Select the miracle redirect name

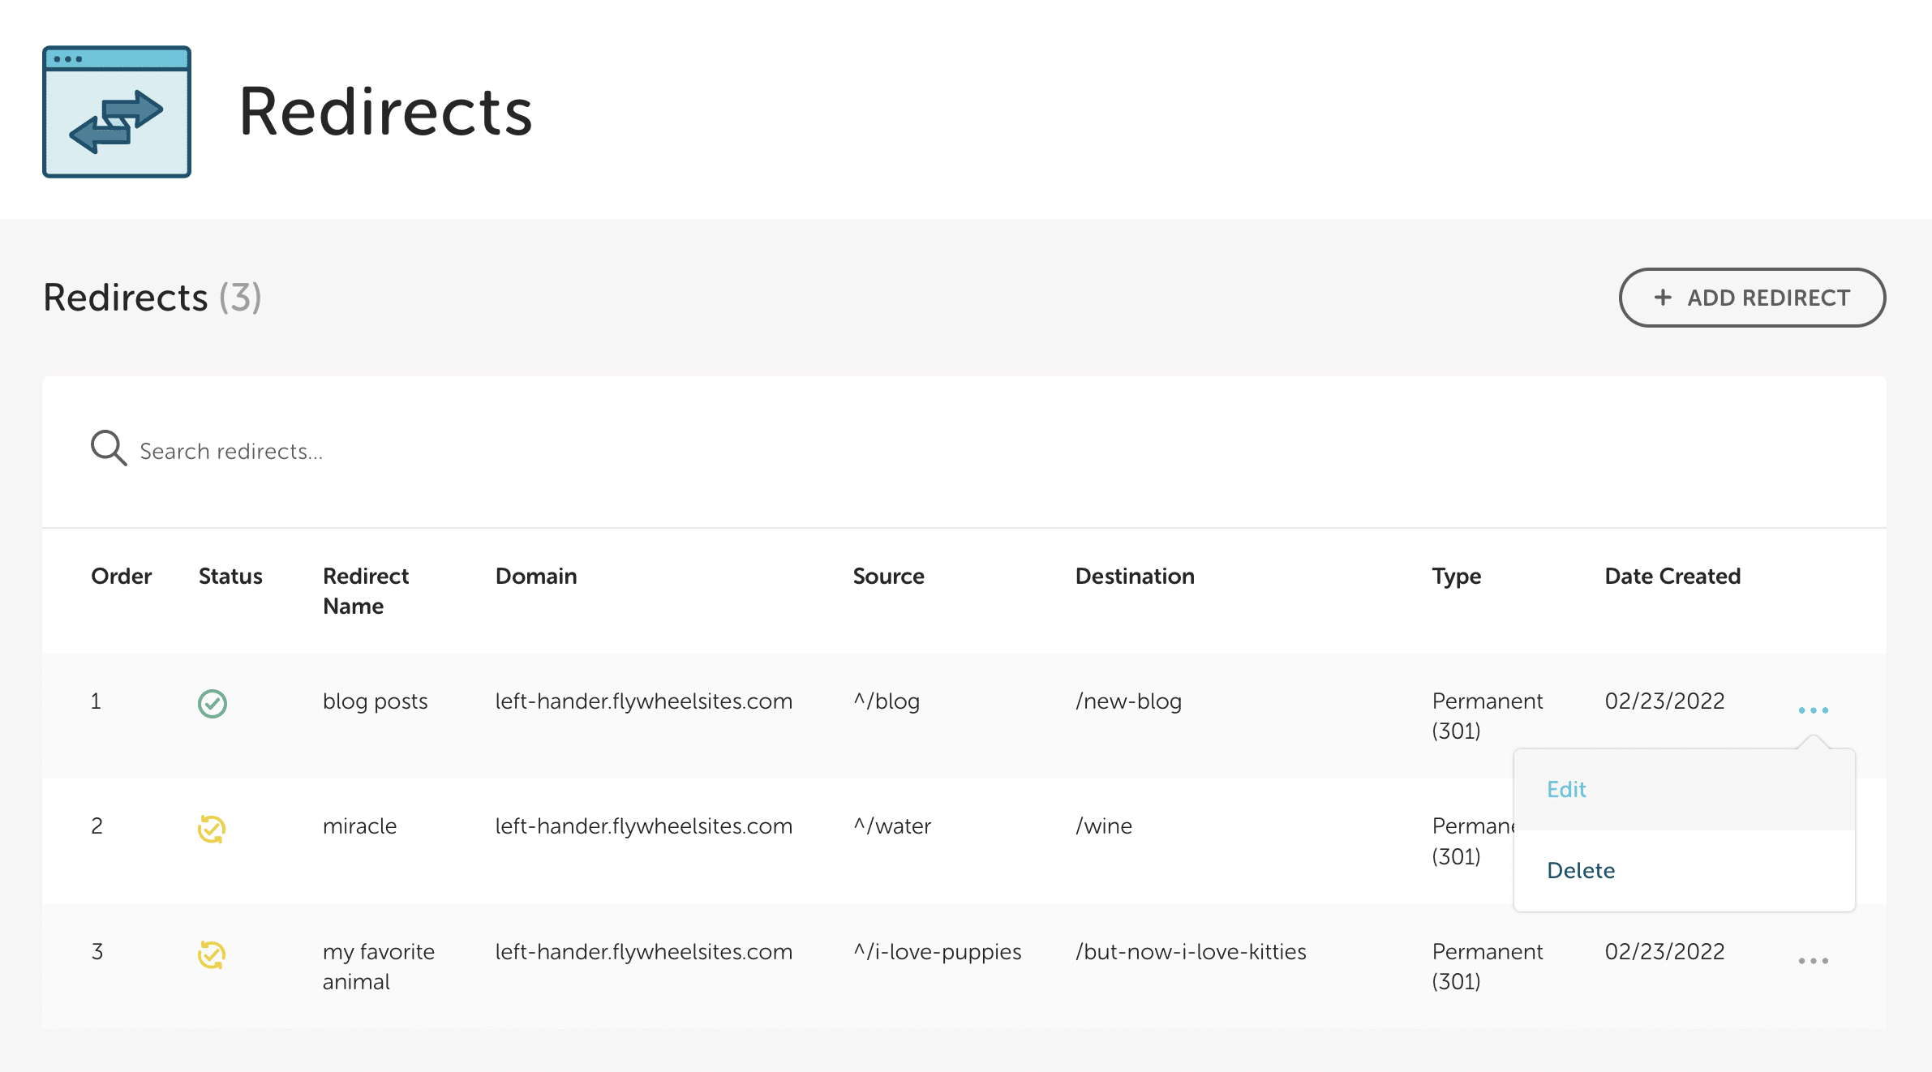[x=359, y=826]
